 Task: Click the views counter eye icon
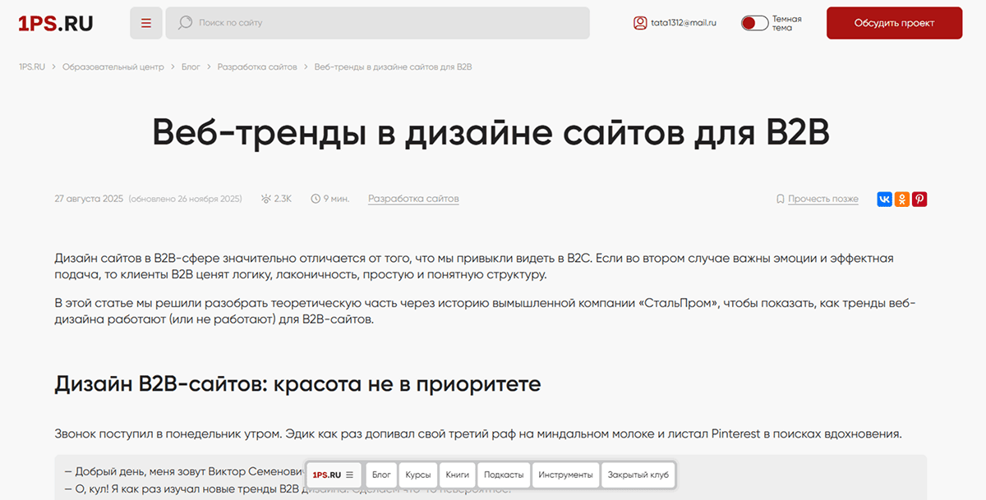point(265,198)
